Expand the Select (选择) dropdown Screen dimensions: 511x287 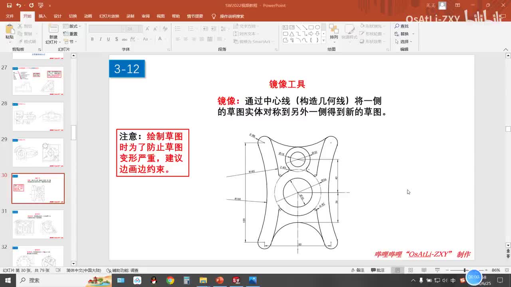pos(404,41)
